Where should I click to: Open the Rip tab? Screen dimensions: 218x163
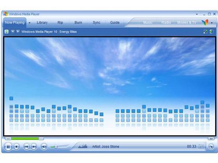pyautogui.click(x=60, y=22)
